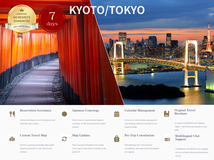The width and height of the screenshot is (214, 160).
Task: Open the Pre-Trip Consultation briefcase icon
Action: [x=117, y=138]
